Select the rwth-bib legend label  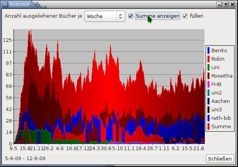pos(221,118)
